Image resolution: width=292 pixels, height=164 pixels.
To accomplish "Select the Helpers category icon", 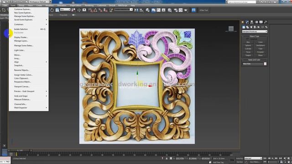I will (259, 27).
